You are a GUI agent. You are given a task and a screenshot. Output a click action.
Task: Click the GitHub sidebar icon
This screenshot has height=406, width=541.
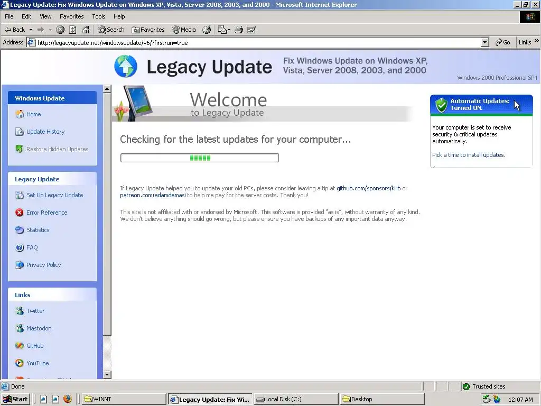pyautogui.click(x=20, y=346)
